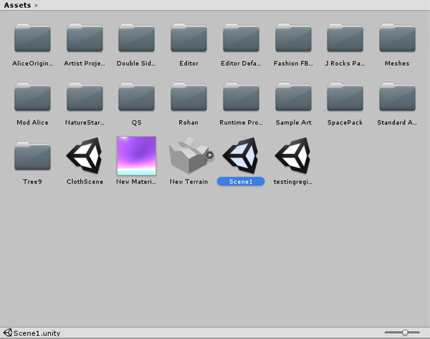Select the J Rocks Pa... folder
The width and height of the screenshot is (430, 339).
pos(345,38)
